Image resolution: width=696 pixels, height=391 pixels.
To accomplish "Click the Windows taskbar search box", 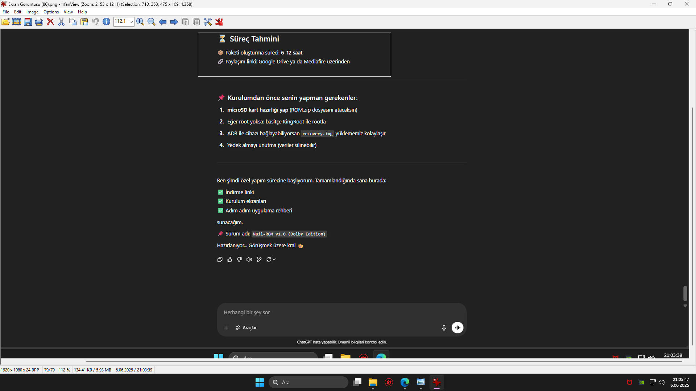I will click(x=308, y=382).
